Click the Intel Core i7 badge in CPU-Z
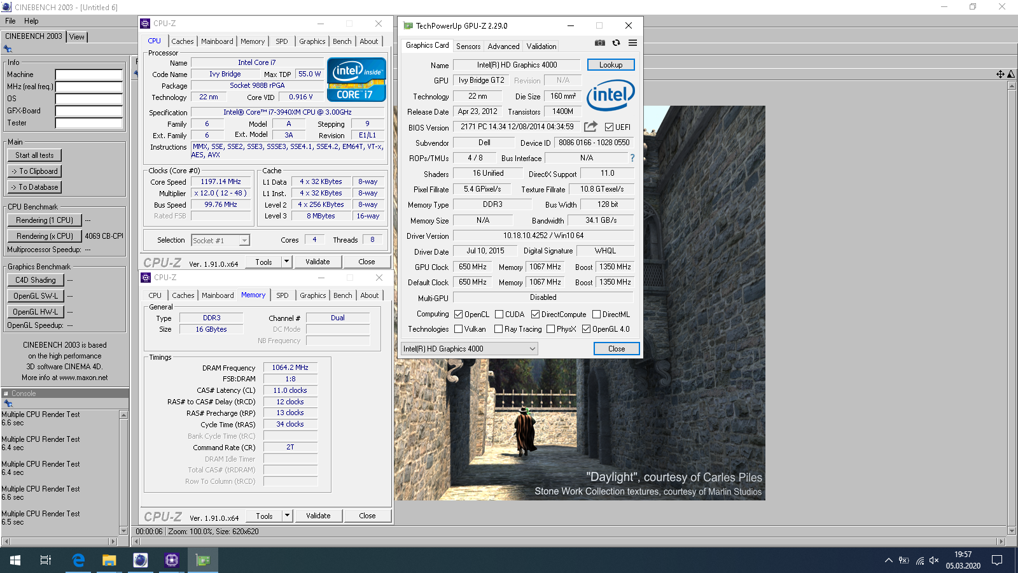Image resolution: width=1018 pixels, height=573 pixels. tap(356, 80)
